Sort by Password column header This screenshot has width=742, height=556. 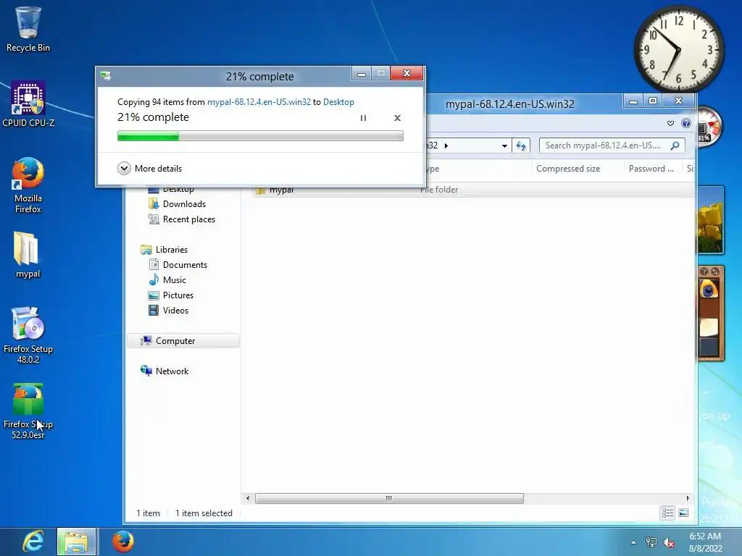point(651,168)
